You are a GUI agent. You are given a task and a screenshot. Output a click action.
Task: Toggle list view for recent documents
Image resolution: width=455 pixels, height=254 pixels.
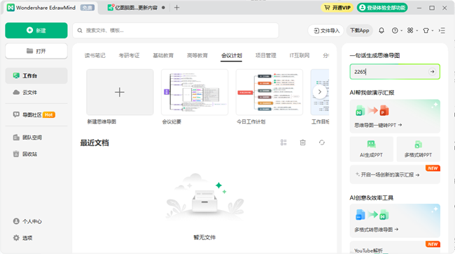[x=283, y=142]
